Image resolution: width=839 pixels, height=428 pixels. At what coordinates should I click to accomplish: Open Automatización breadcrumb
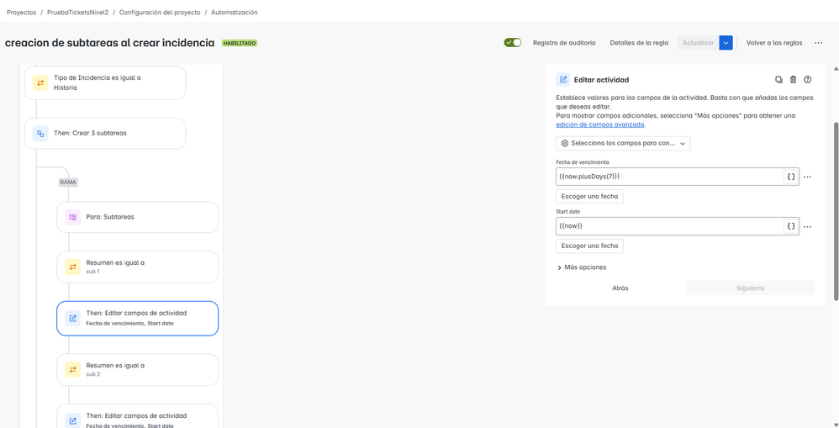click(x=235, y=13)
